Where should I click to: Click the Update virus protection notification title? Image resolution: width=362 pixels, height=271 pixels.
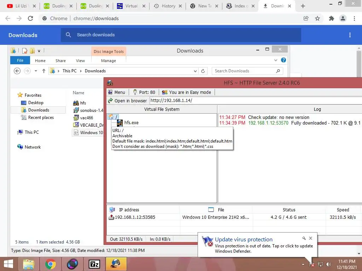pos(244,240)
